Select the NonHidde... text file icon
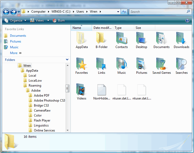Image resolution: width=194 pixels, height=153 pixels. pos(101,90)
